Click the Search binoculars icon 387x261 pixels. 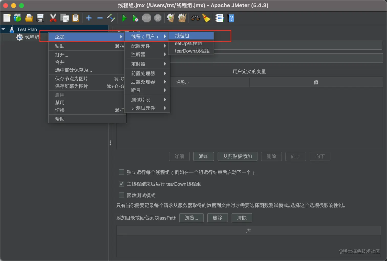tap(195, 18)
